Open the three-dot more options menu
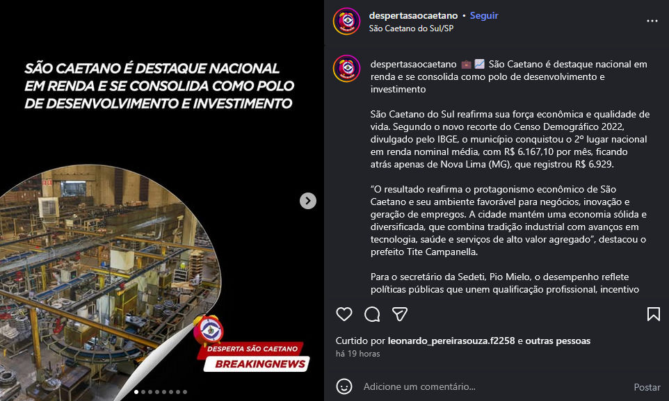 point(652,21)
